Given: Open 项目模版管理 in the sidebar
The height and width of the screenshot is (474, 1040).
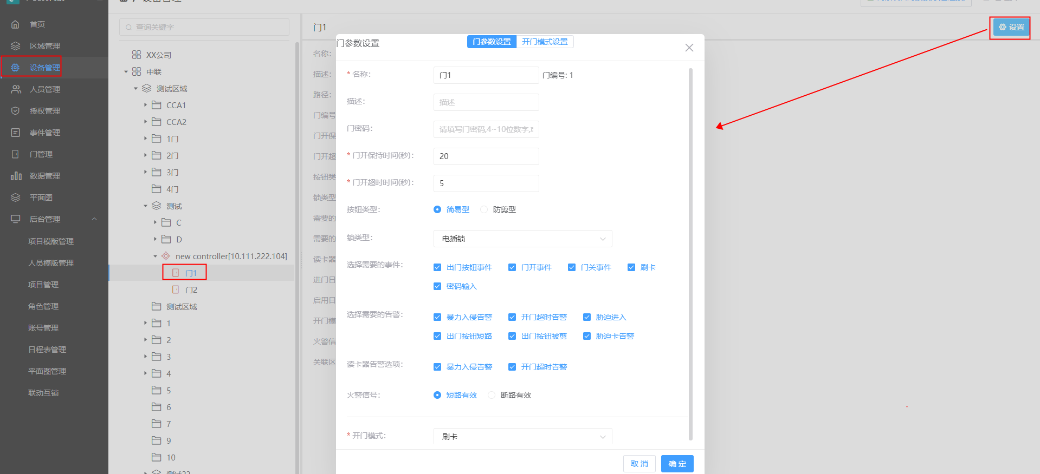Looking at the screenshot, I should click(51, 241).
